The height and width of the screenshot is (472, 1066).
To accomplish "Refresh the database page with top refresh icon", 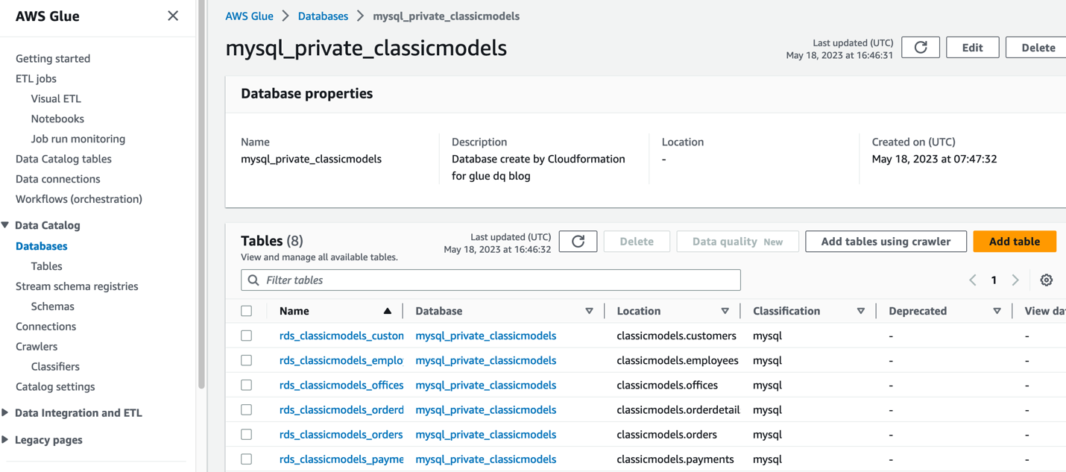I will click(x=921, y=48).
